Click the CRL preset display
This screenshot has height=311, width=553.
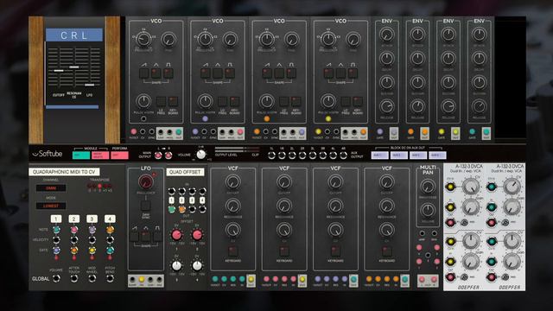[x=74, y=35]
